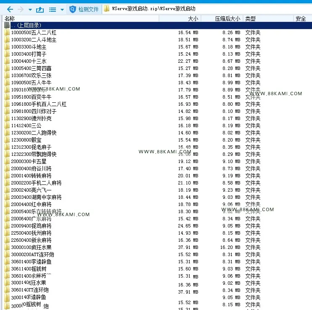Click the address bar path field
Image resolution: width=312 pixels, height=310 pixels.
[207, 9]
